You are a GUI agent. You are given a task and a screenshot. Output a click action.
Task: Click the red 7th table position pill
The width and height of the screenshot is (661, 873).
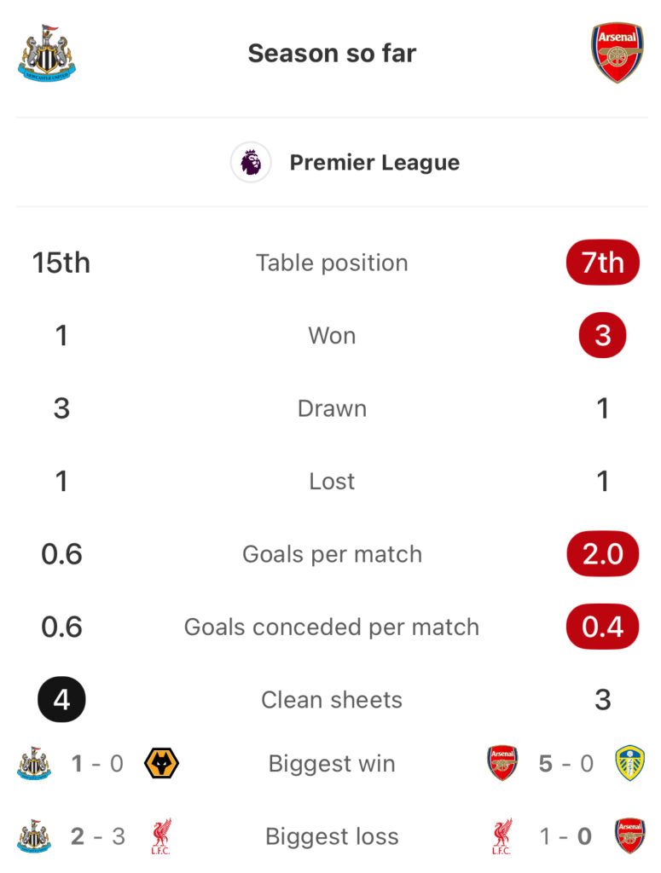coord(602,263)
